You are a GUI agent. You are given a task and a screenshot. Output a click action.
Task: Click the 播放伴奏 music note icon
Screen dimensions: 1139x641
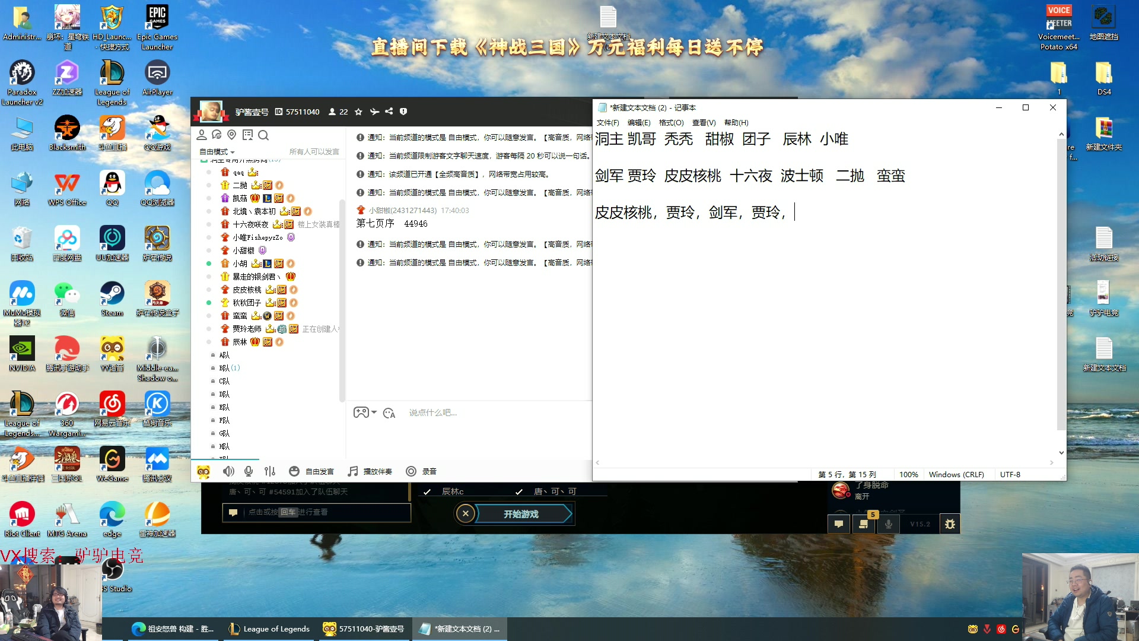[353, 471]
